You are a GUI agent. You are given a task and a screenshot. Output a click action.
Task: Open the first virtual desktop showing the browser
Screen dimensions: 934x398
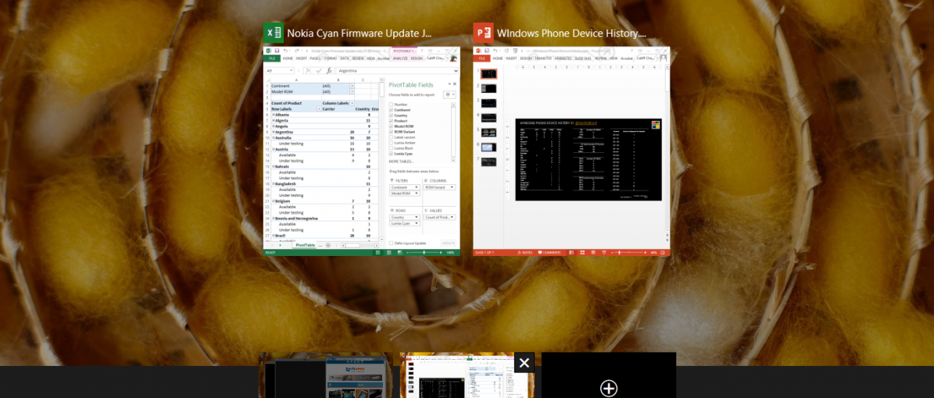click(x=326, y=375)
